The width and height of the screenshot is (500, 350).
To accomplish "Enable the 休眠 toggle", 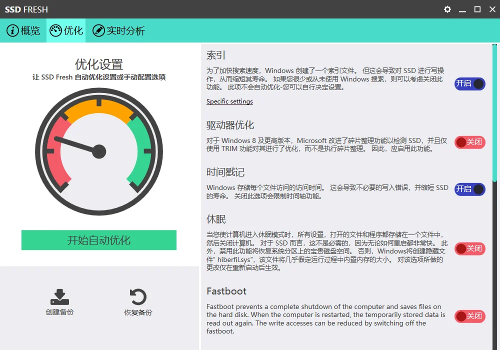I will click(469, 248).
